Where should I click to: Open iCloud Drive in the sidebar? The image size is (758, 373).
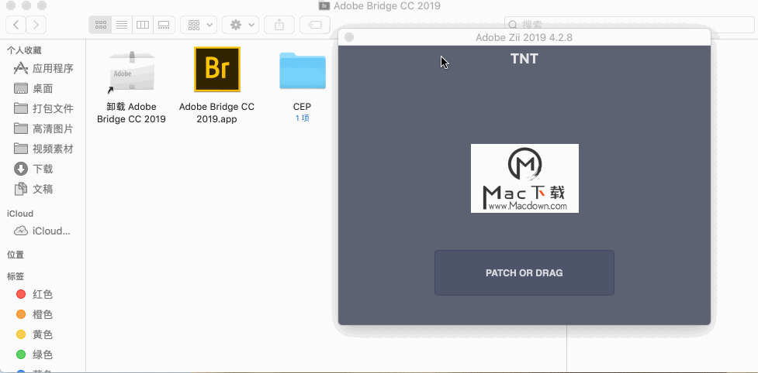click(x=43, y=231)
